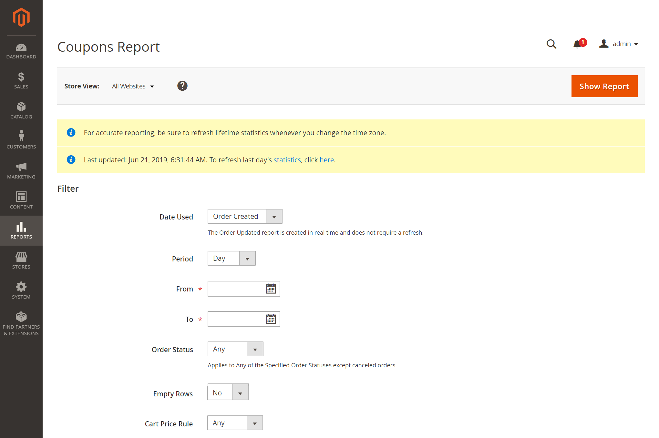The height and width of the screenshot is (438, 659).
Task: Open the Marketing menu
Action: tap(21, 171)
